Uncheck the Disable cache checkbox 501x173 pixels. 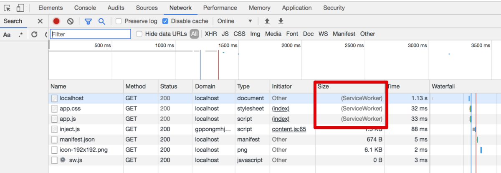click(x=165, y=21)
